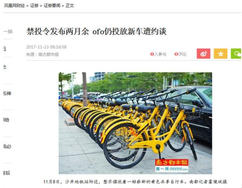Open the 凤凰网财经 breadcrumb link
The image size is (242, 188).
click(14, 6)
